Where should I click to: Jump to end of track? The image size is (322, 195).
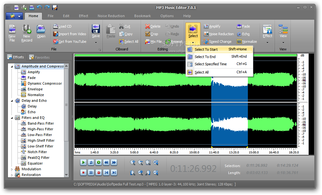[x=114, y=172]
